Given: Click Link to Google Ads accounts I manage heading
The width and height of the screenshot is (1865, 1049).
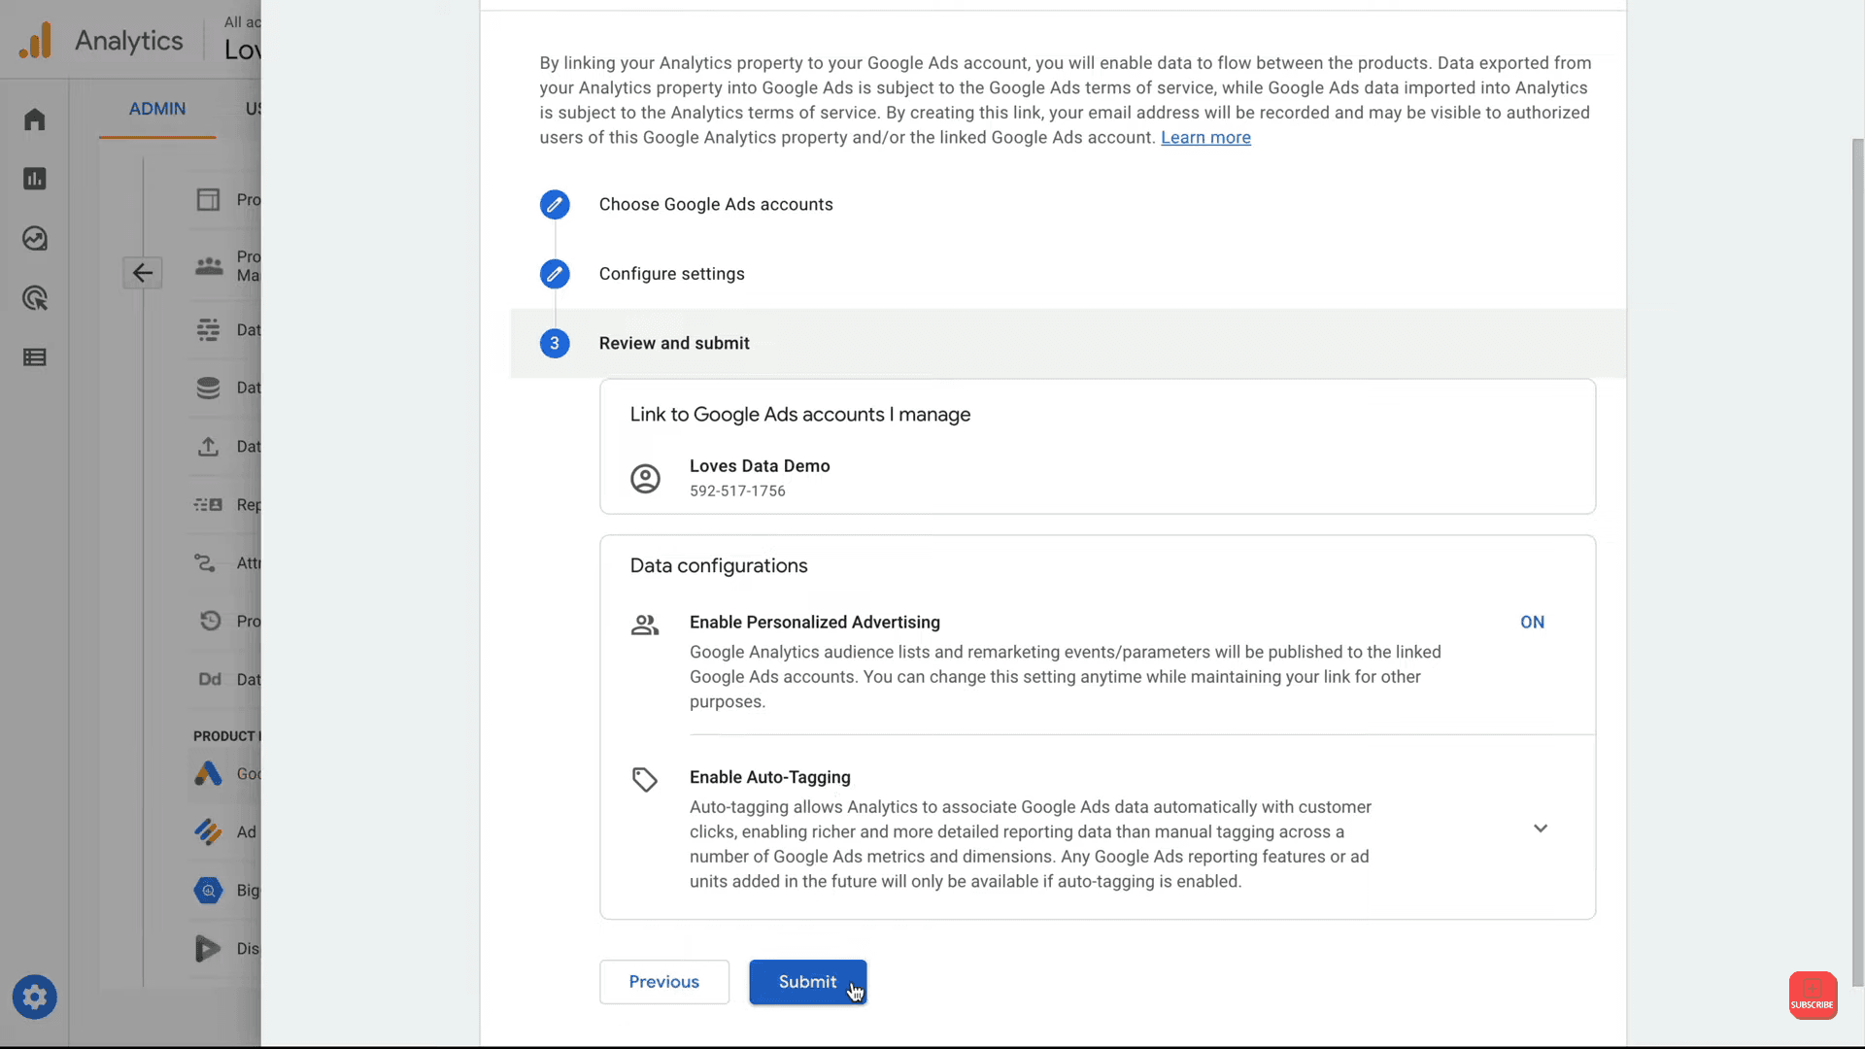Looking at the screenshot, I should (800, 415).
